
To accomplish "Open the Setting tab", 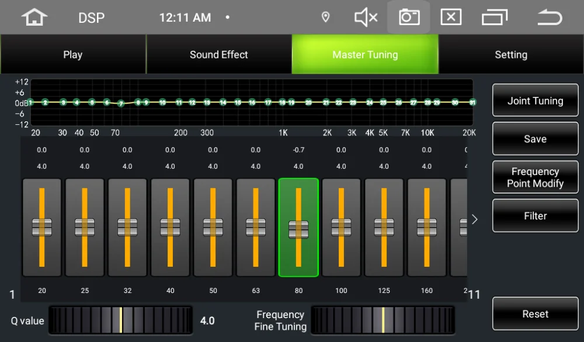I will (511, 54).
